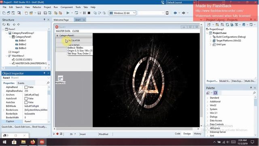The width and height of the screenshot is (259, 146).
Task: Toggle the AutoScroll checkbox
Action: click(x=26, y=99)
